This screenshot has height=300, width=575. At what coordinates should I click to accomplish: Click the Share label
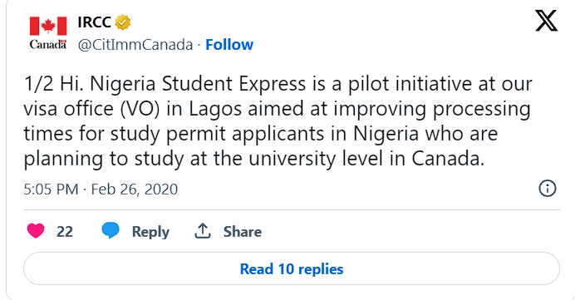tap(243, 232)
